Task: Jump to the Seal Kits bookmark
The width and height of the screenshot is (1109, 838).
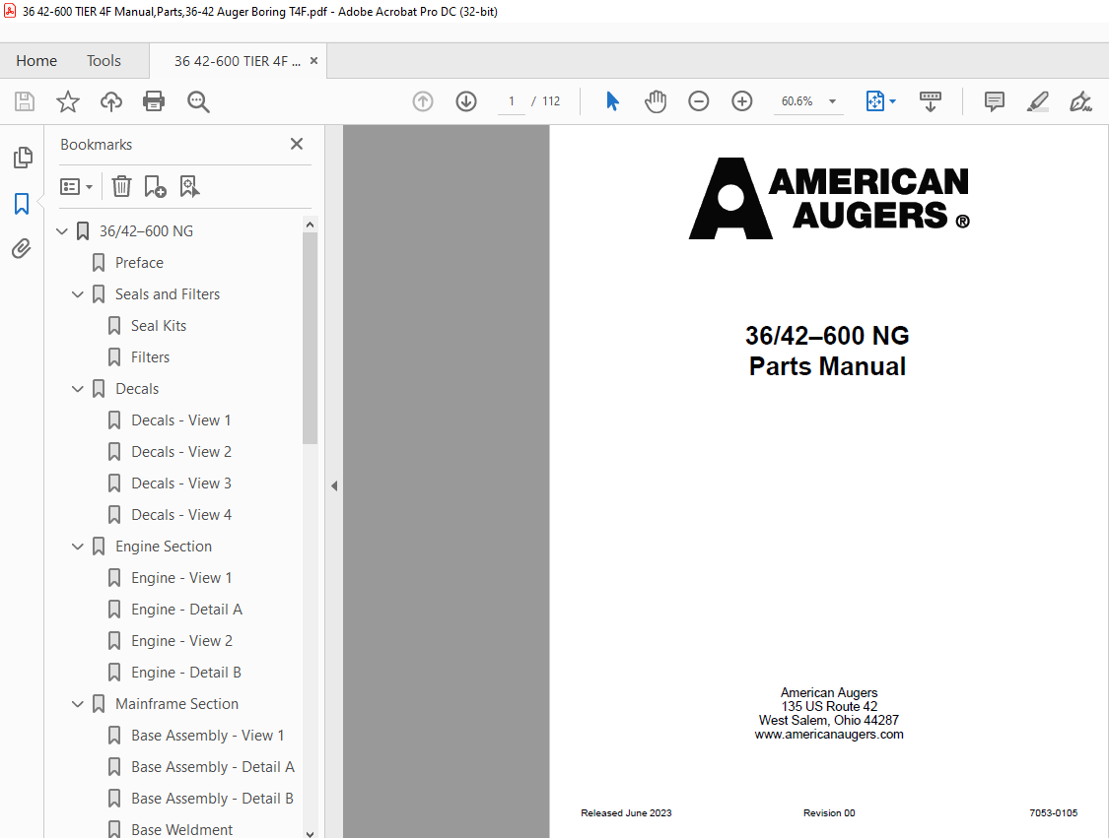Action: (159, 326)
